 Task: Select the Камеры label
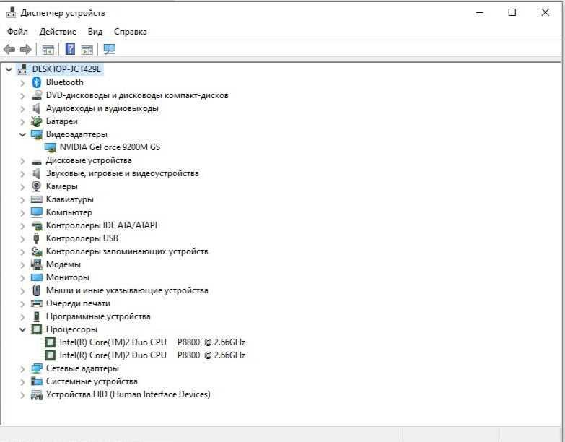point(61,186)
